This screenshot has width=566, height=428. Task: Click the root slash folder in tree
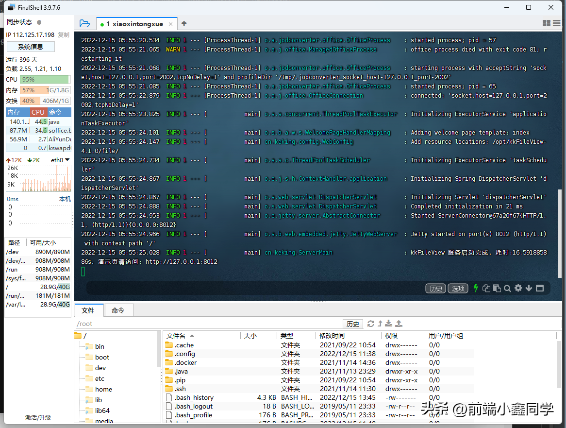[78, 336]
